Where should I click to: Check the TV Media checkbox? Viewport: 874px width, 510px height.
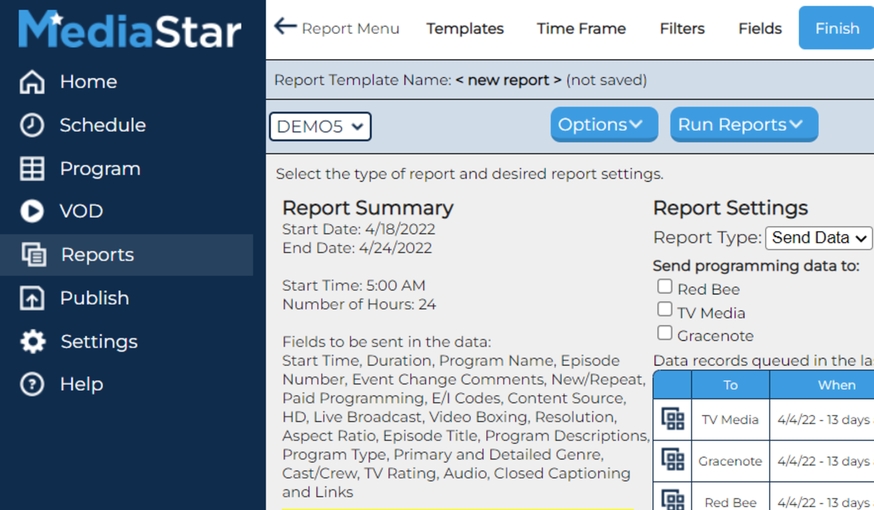tap(665, 309)
